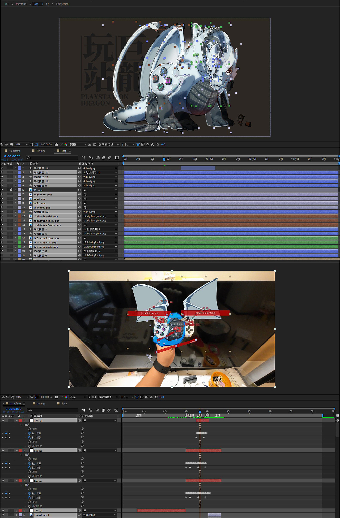Expand the [空 1] layer properties
This screenshot has width=340, height=518.
pyautogui.click(x=17, y=511)
